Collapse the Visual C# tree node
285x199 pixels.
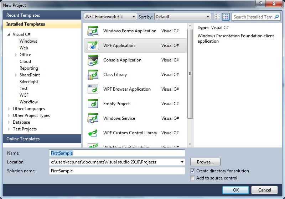[x=9, y=34]
